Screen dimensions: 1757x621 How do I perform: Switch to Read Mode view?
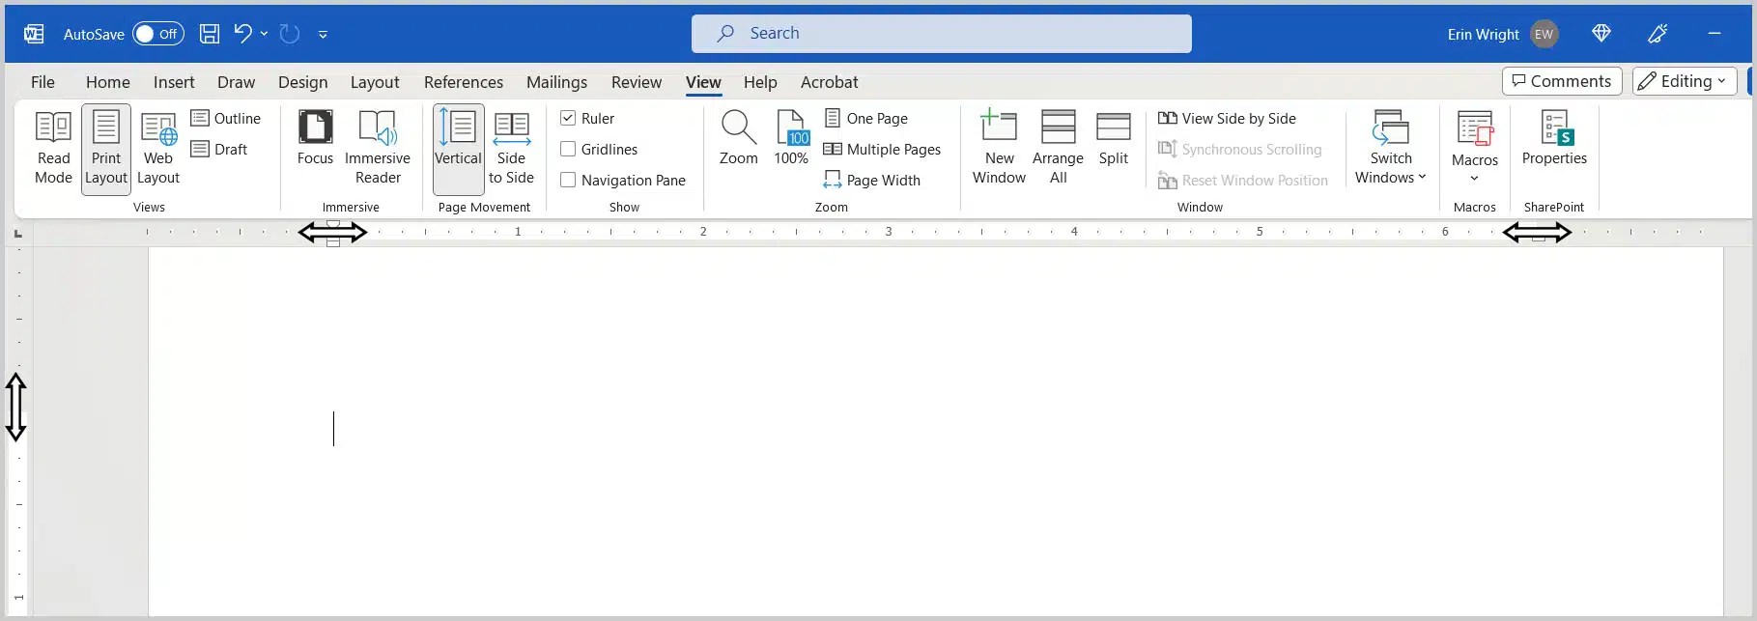53,149
